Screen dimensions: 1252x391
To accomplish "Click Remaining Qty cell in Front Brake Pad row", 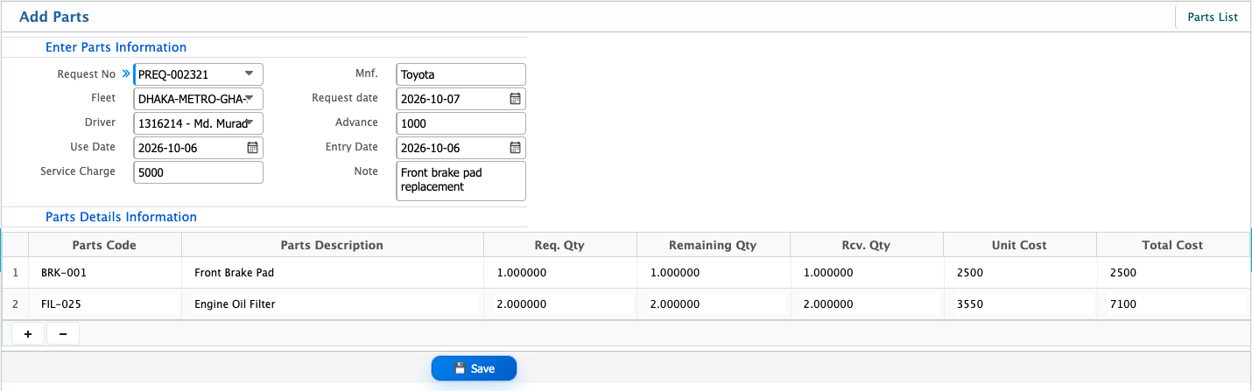I will pyautogui.click(x=713, y=273).
